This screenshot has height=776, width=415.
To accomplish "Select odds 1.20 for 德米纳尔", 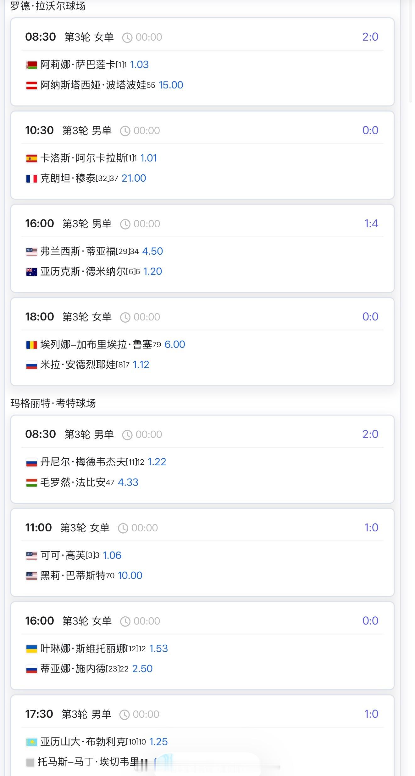I will (x=152, y=271).
